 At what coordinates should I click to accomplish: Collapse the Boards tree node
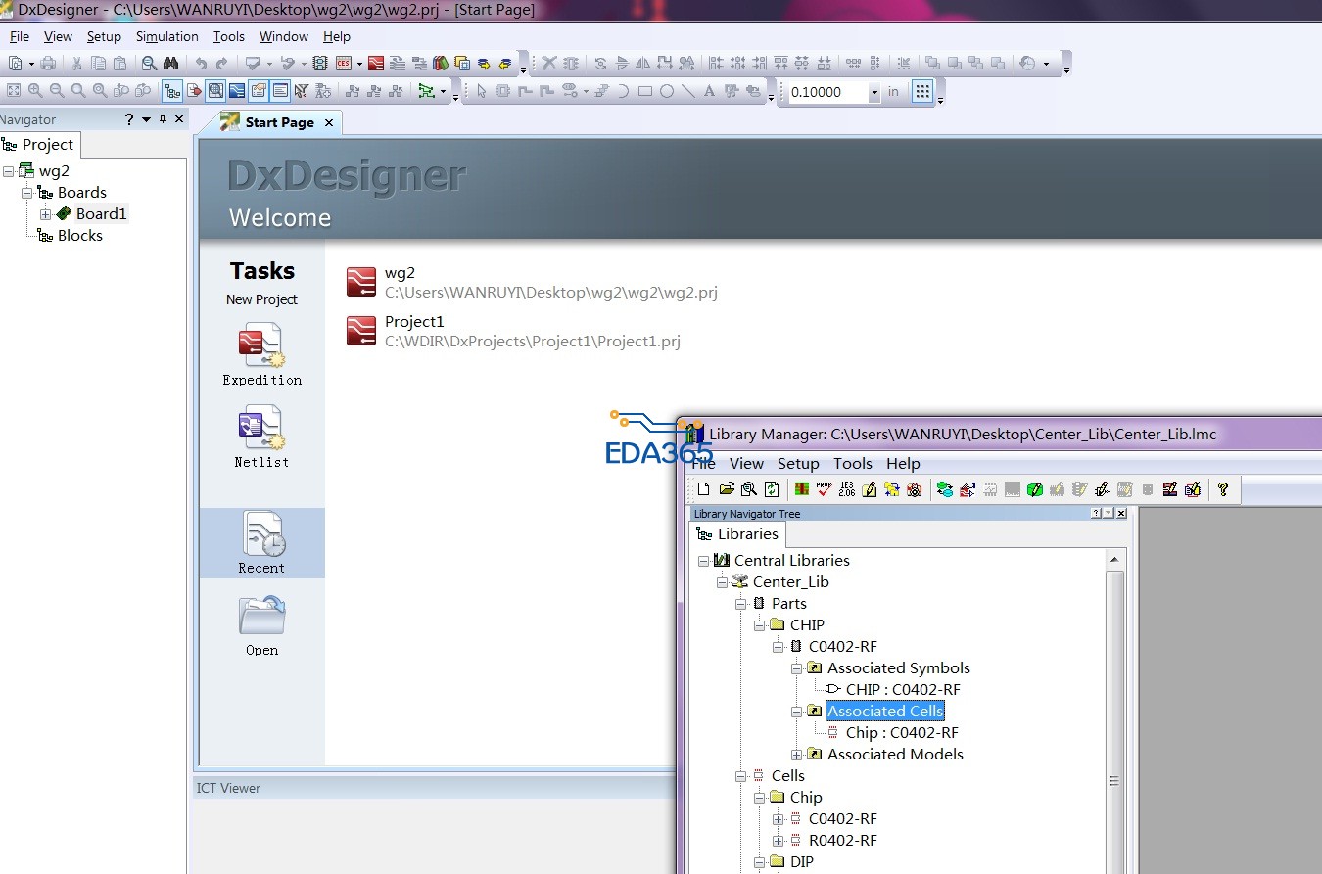pos(26,193)
